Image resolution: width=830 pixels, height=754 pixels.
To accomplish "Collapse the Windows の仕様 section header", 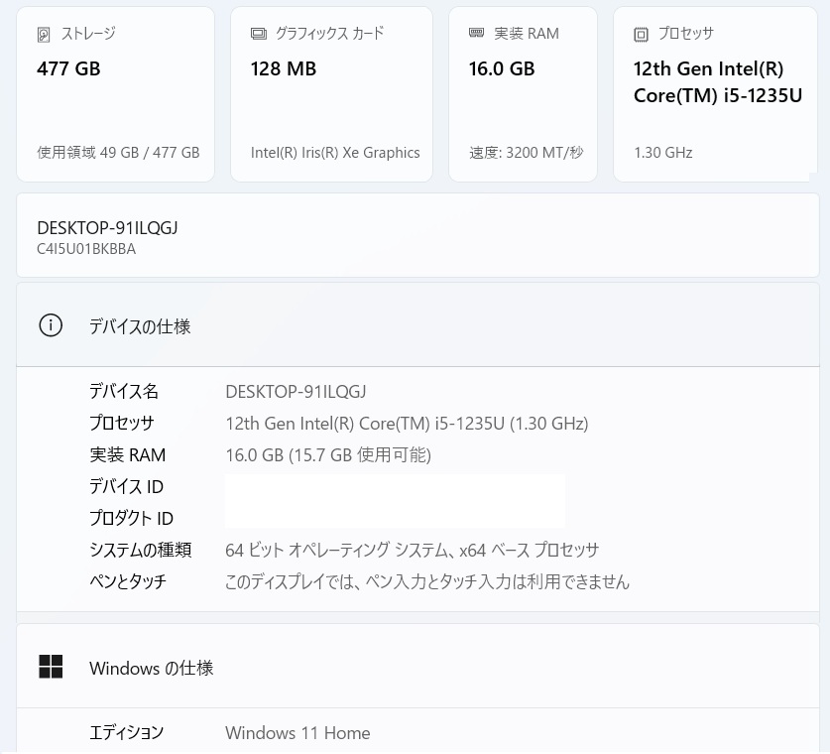I will [417, 666].
